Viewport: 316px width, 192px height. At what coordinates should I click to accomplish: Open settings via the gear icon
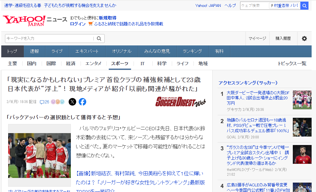pos(304,39)
